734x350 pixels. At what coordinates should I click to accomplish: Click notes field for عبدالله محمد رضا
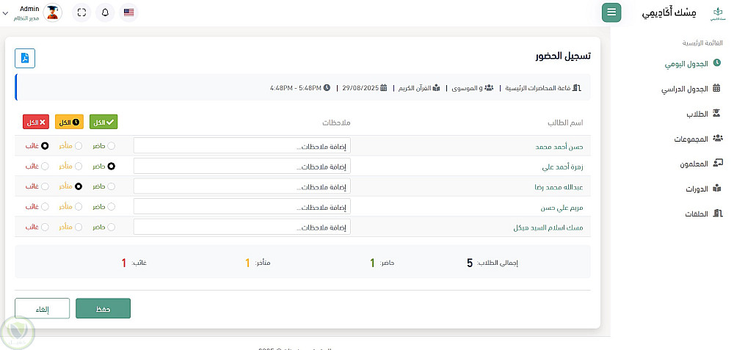[x=242, y=186]
